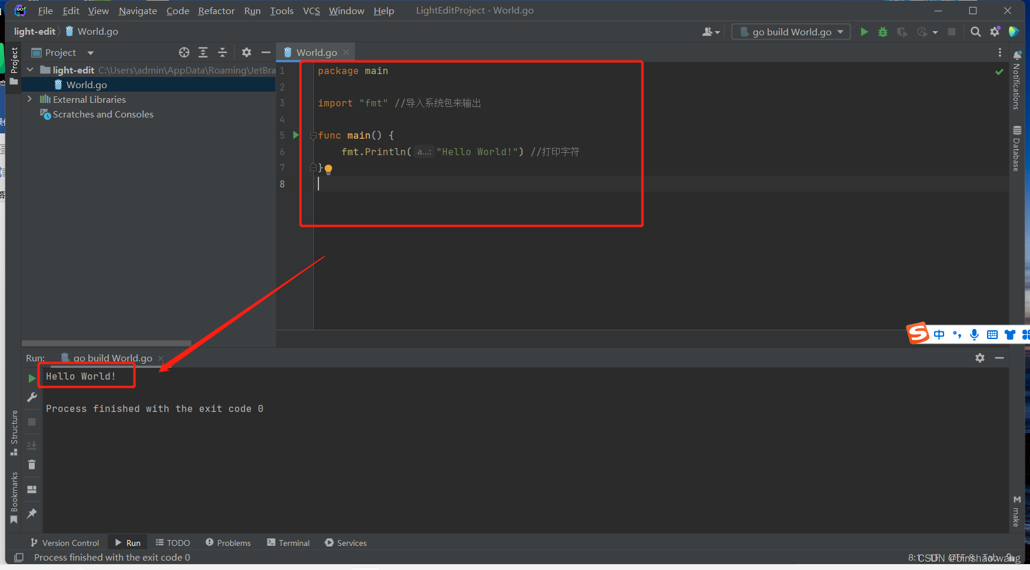Toggle scroll to end in Run panel
1030x570 pixels.
32,445
